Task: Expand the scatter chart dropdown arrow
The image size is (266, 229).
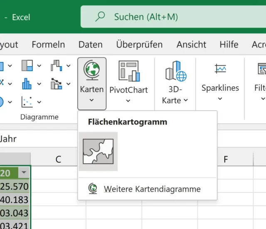Action: pos(39,102)
